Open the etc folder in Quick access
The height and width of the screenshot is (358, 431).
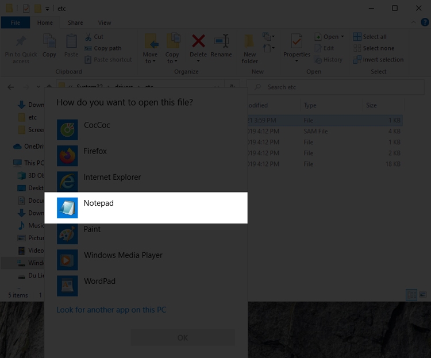pyautogui.click(x=28, y=117)
